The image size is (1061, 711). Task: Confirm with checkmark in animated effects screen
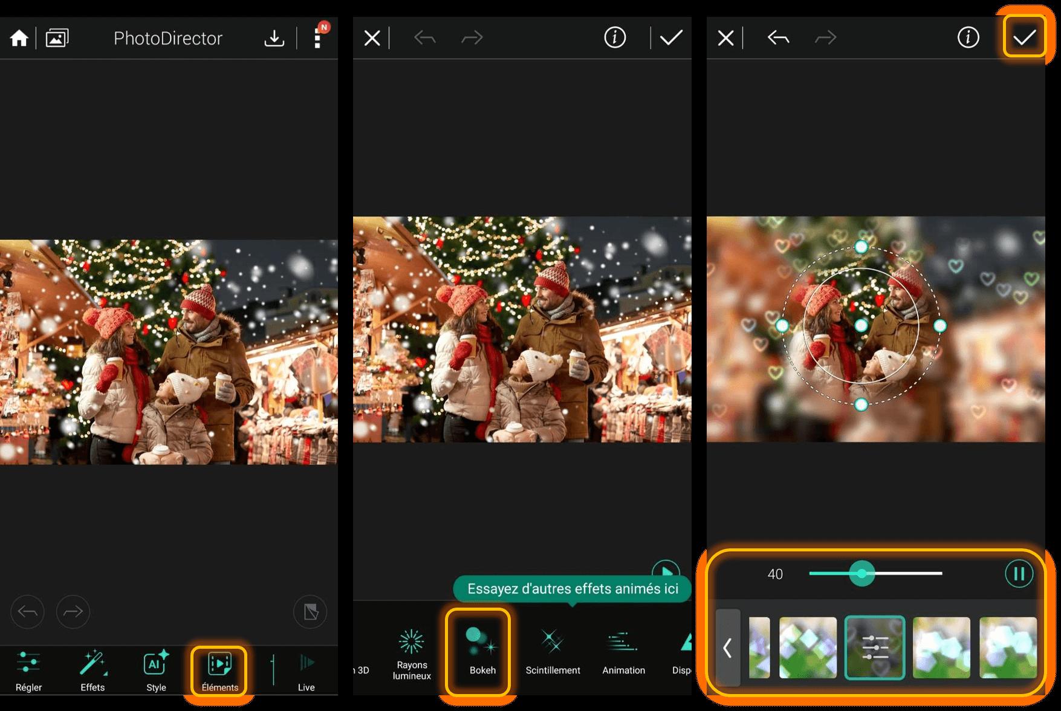tap(671, 38)
